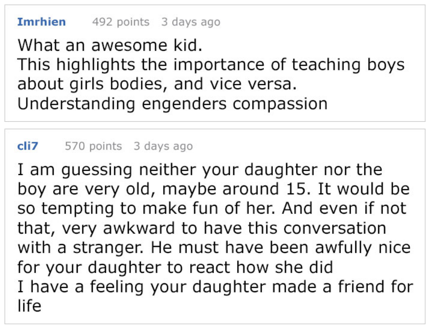Click the "Understanding engenders compassion" sentence

173,104
